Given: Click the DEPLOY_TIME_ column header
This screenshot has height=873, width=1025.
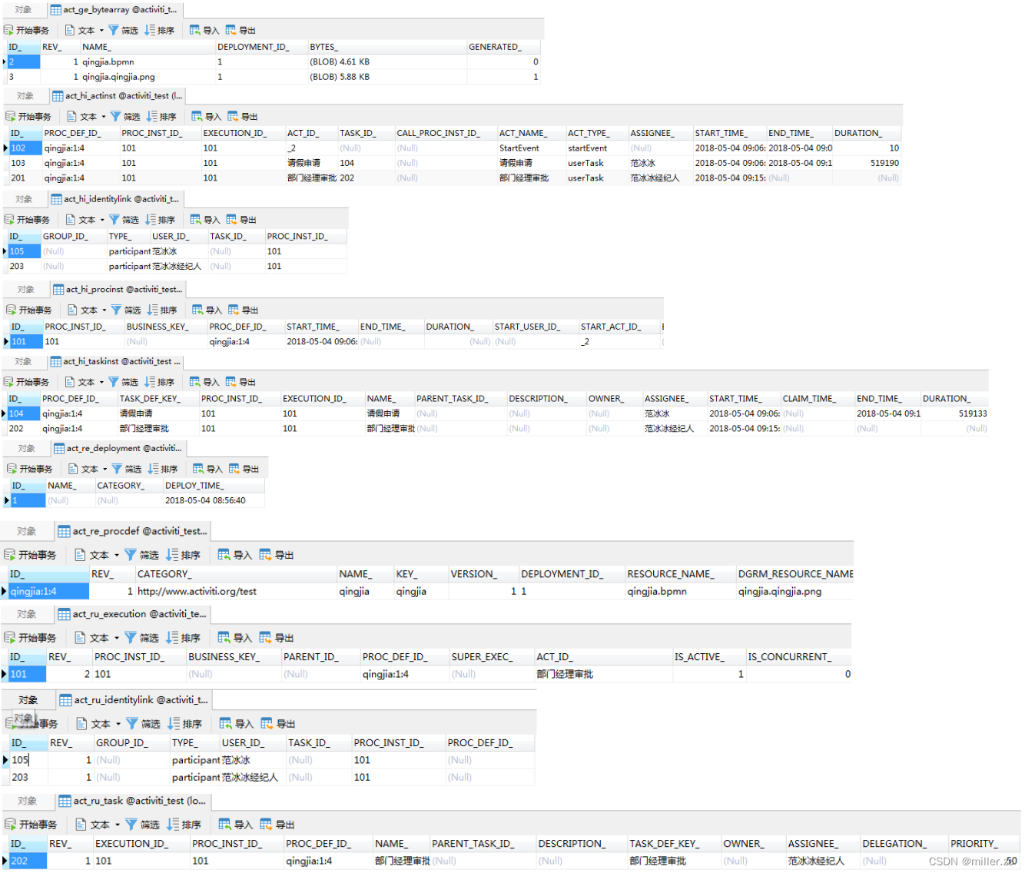Looking at the screenshot, I should pyautogui.click(x=214, y=486).
